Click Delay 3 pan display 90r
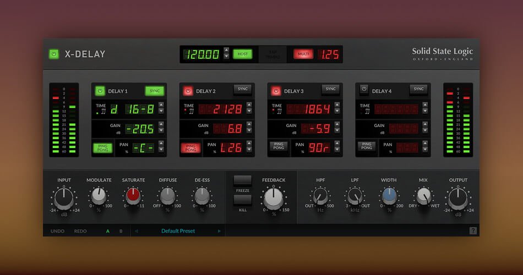Screen dimensions: 523x275 [x=319, y=147]
